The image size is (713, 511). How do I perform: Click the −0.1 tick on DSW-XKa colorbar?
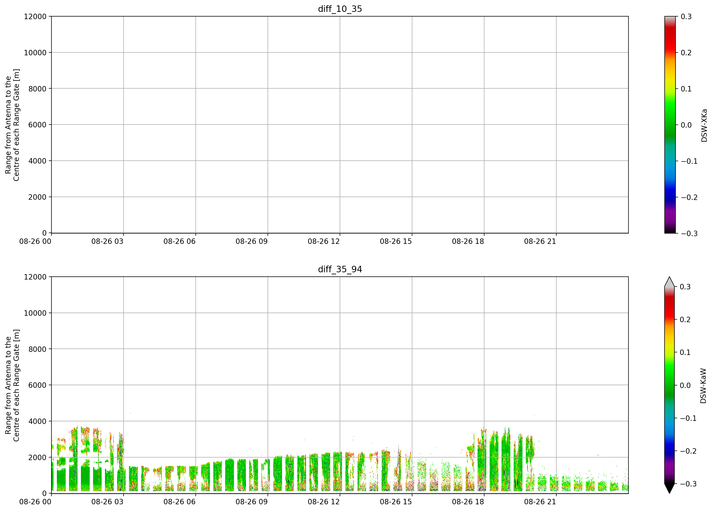pyautogui.click(x=689, y=161)
